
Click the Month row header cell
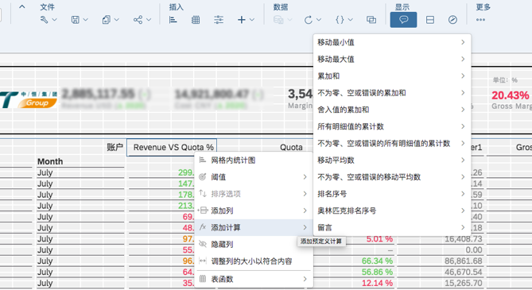(x=50, y=161)
